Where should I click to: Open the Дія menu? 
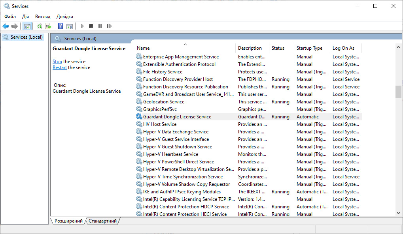(25, 17)
